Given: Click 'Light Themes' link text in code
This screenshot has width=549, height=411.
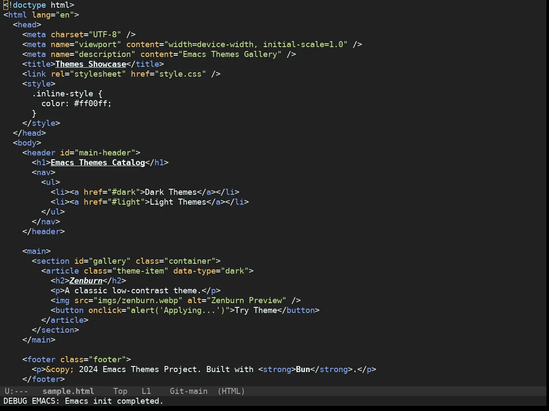Looking at the screenshot, I should (178, 202).
